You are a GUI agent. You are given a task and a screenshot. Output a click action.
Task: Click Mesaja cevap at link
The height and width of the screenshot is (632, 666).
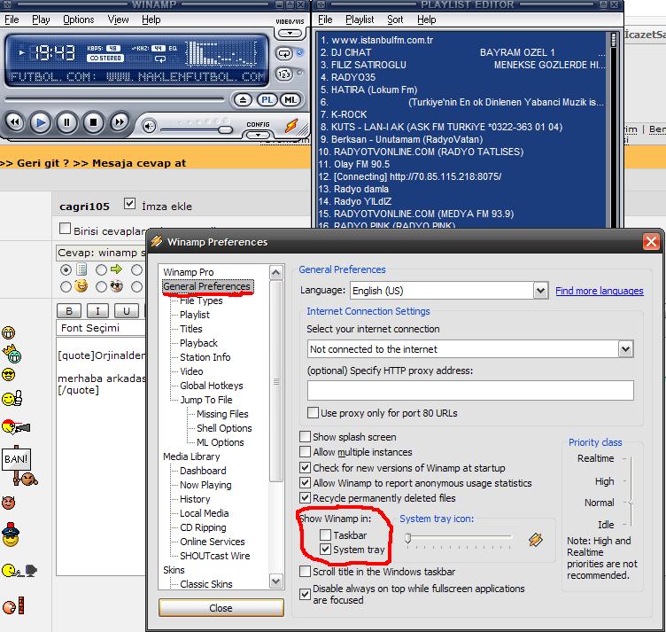point(139,163)
